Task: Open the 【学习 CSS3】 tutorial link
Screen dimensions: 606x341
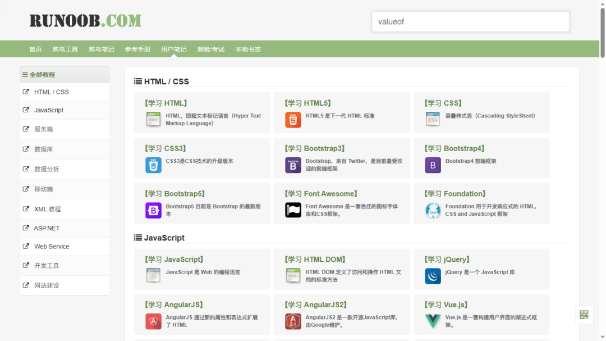Action: [x=166, y=148]
